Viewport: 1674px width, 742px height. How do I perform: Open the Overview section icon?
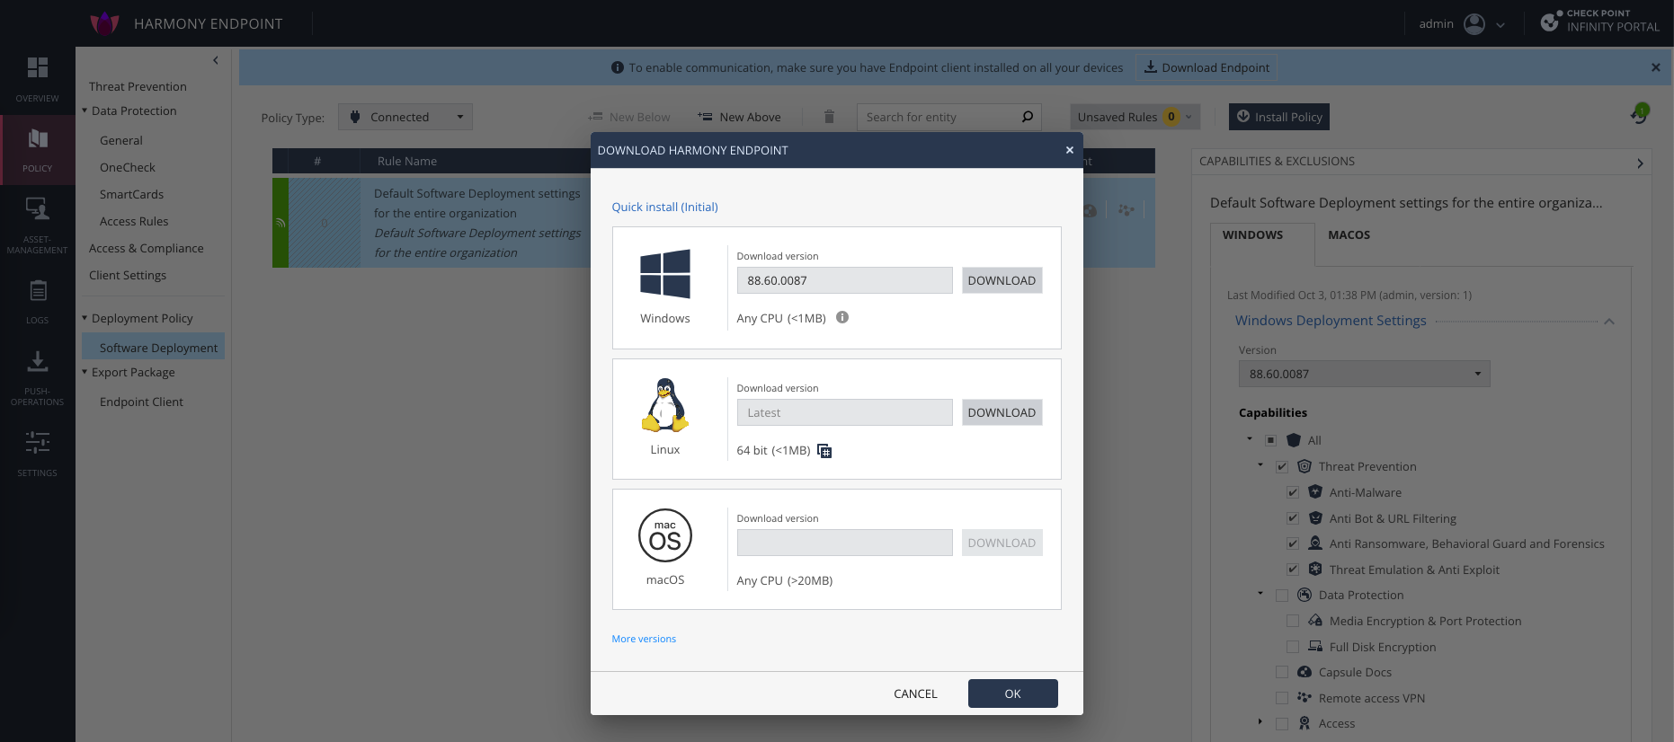[37, 68]
